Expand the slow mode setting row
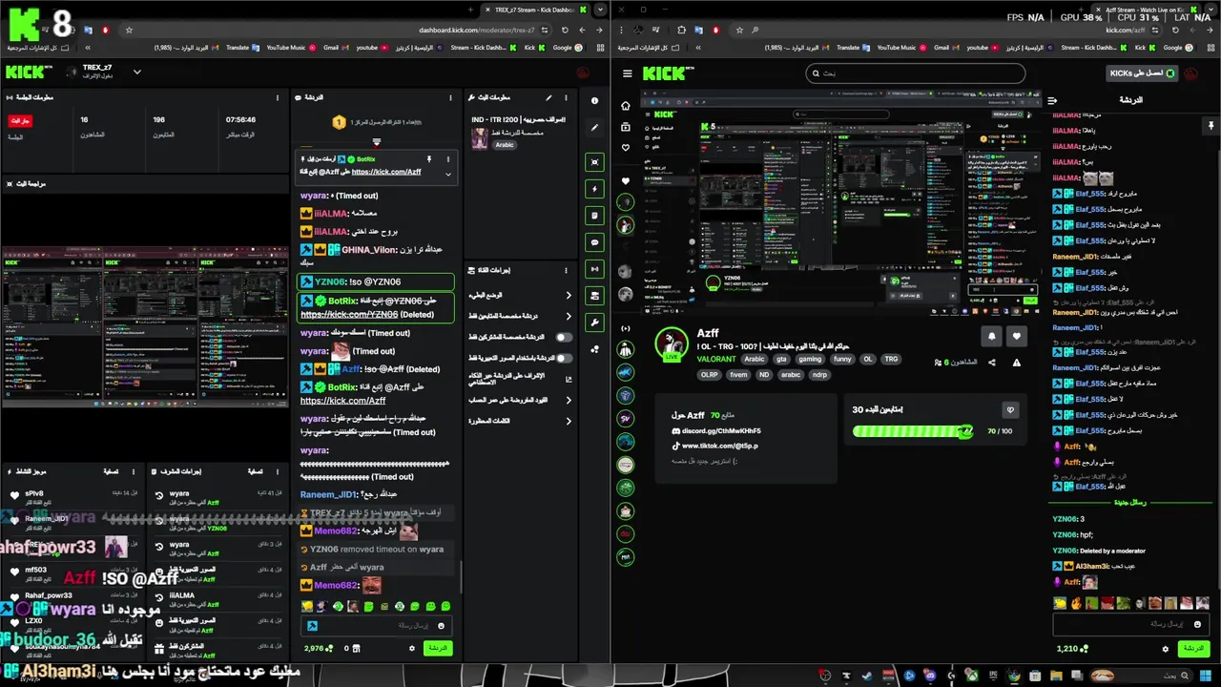The width and height of the screenshot is (1221, 687). [x=519, y=295]
